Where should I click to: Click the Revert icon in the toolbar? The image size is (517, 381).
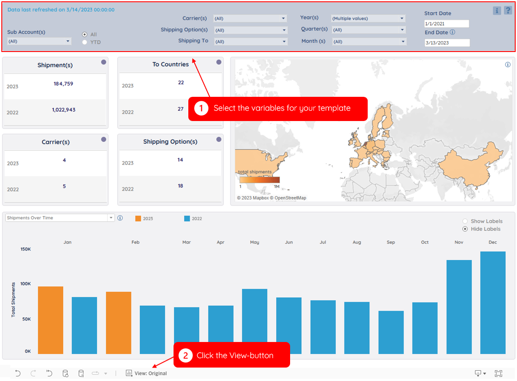click(x=49, y=373)
